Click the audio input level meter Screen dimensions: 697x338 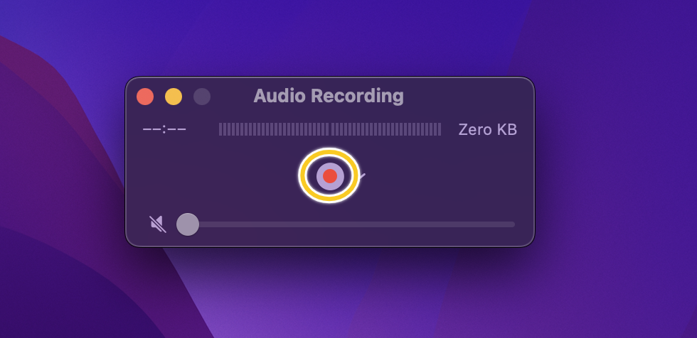330,129
